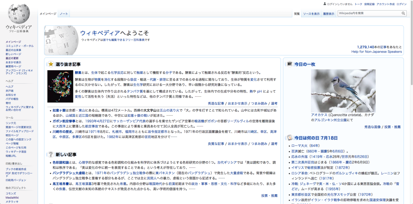Click PDF 形式でダウンロード in sidebar
The image size is (413, 204).
19,175
